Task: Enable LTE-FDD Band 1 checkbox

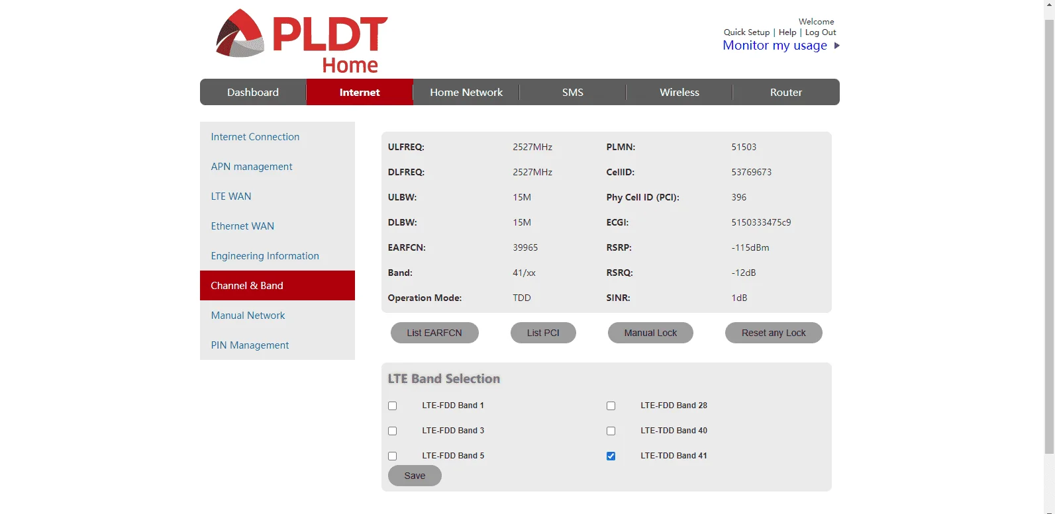Action: [392, 406]
